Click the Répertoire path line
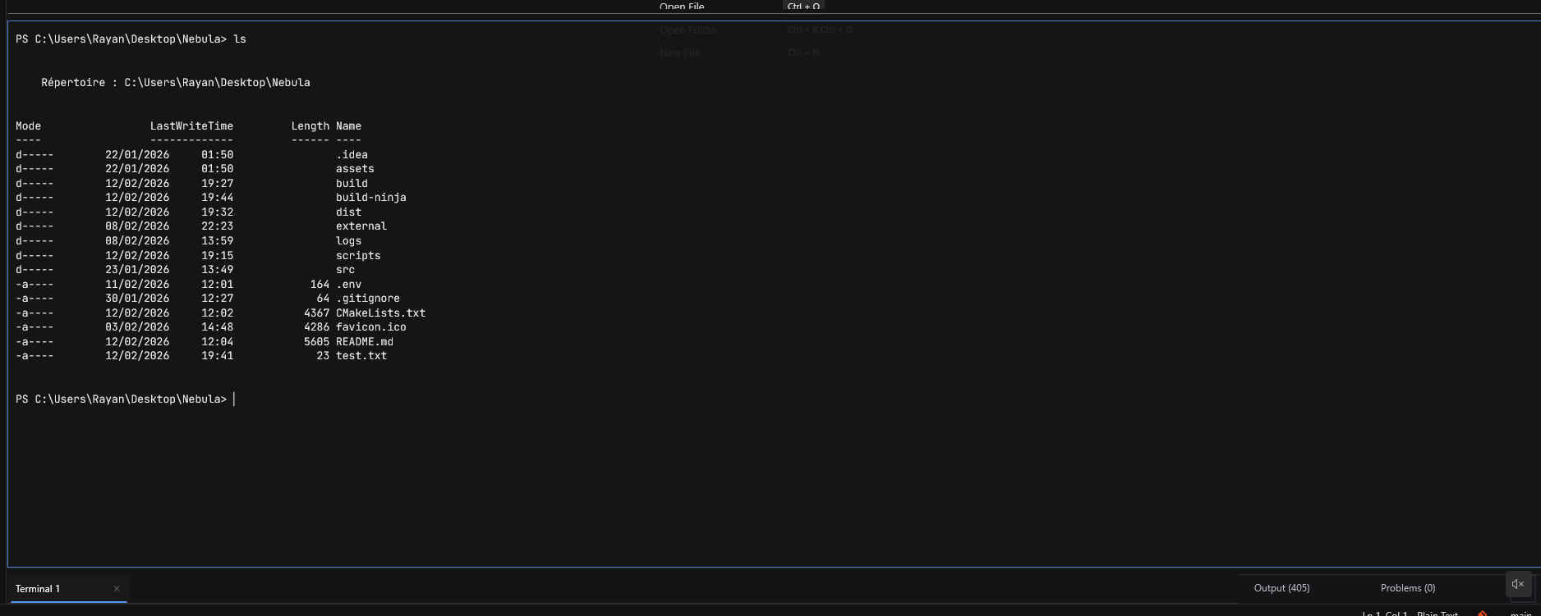 click(176, 83)
